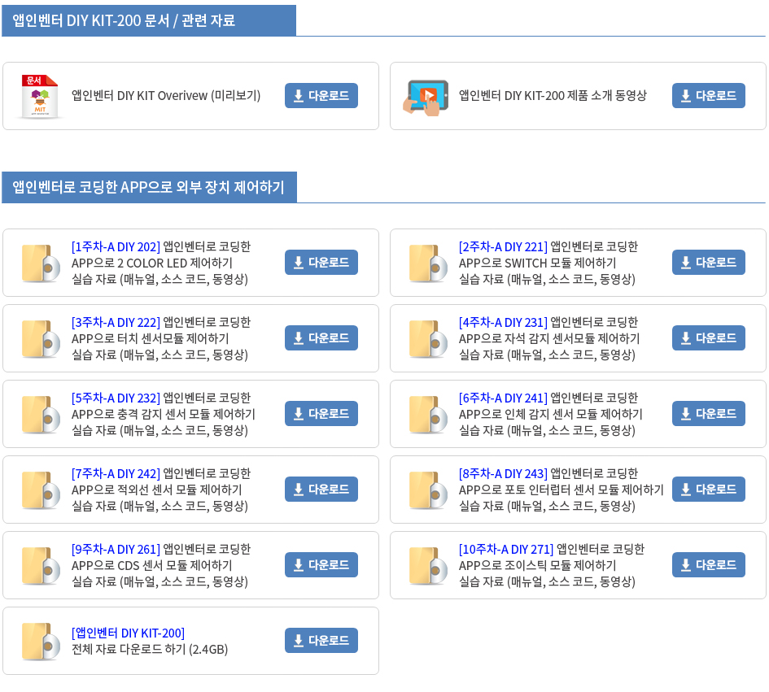Click folder icon for 2주차-A DIY 221
The image size is (769, 692).
tap(428, 263)
